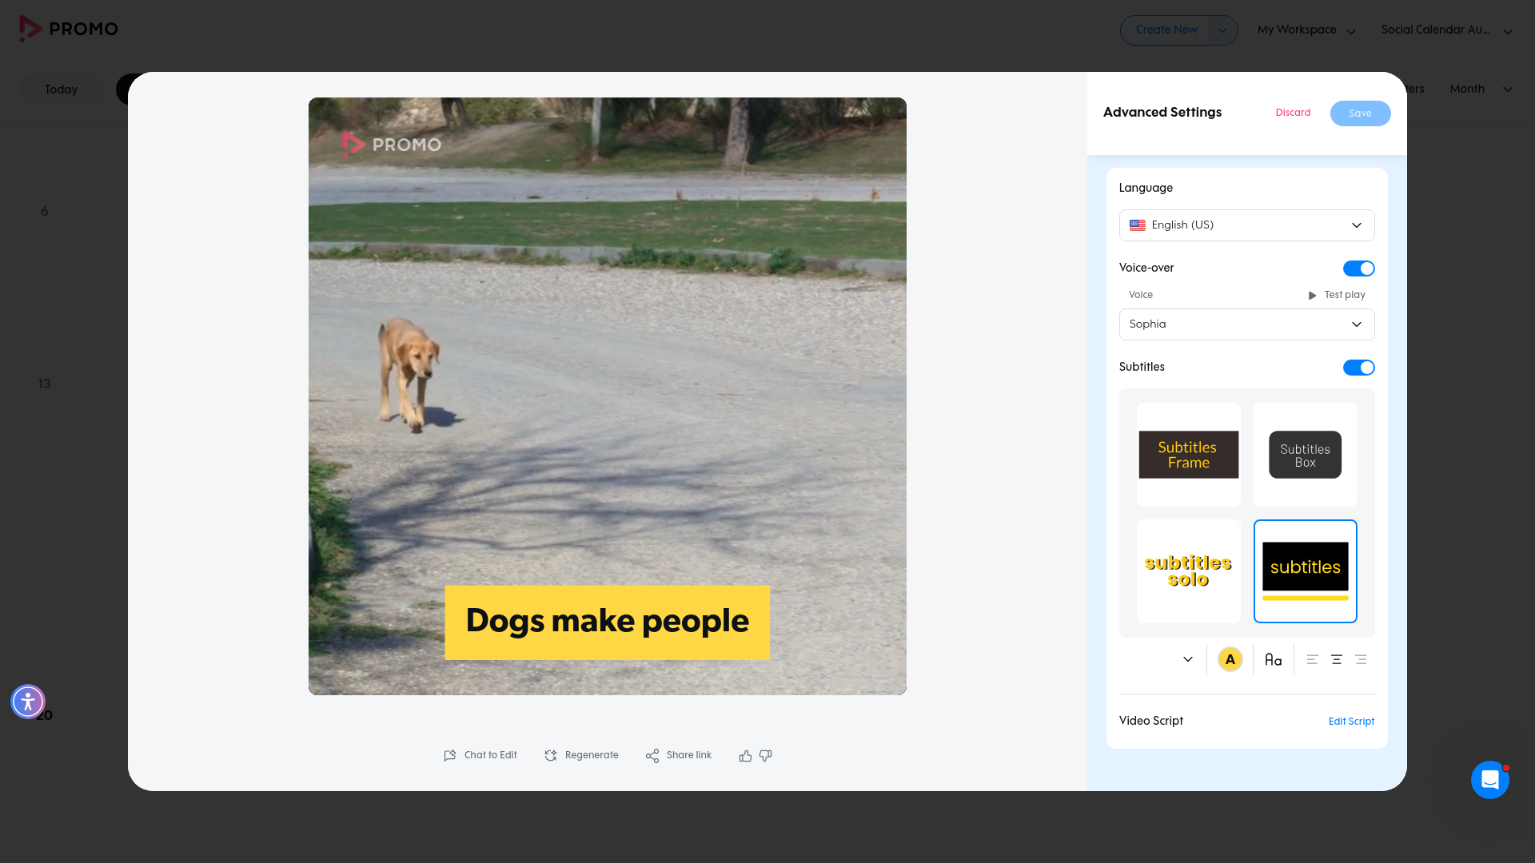Disable the Subtitles toggle
The height and width of the screenshot is (863, 1535).
click(1358, 368)
